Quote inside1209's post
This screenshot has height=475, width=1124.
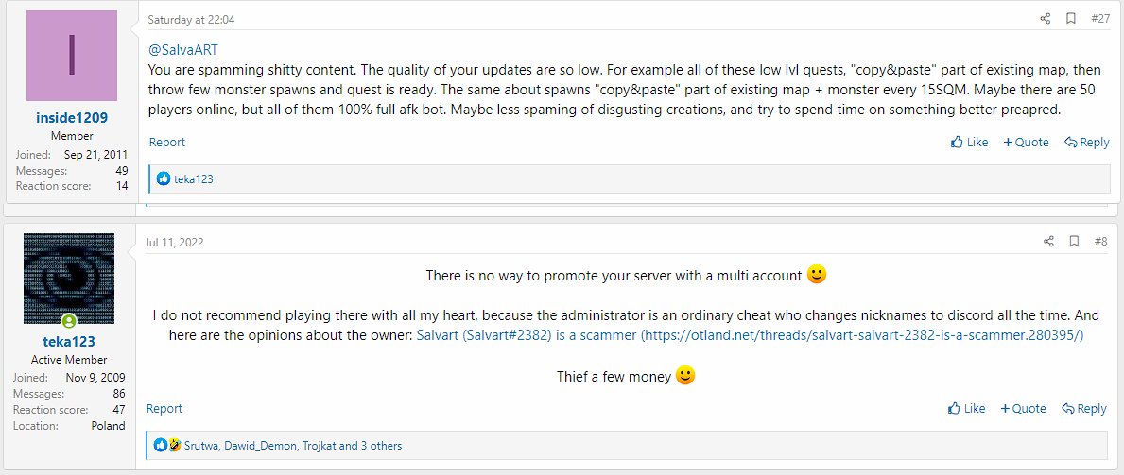(1026, 143)
